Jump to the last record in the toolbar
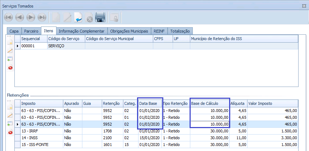 [x=42, y=17]
